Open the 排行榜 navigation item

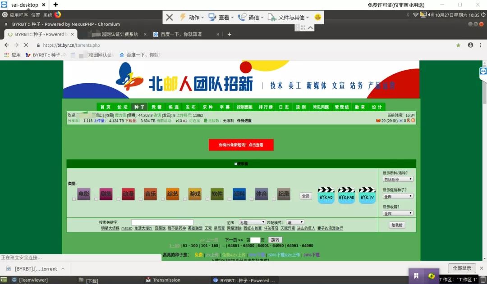(x=266, y=107)
